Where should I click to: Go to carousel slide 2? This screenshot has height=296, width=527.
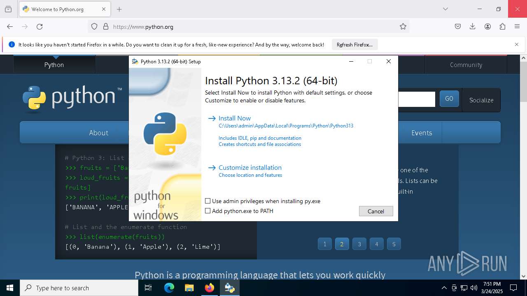tap(342, 244)
